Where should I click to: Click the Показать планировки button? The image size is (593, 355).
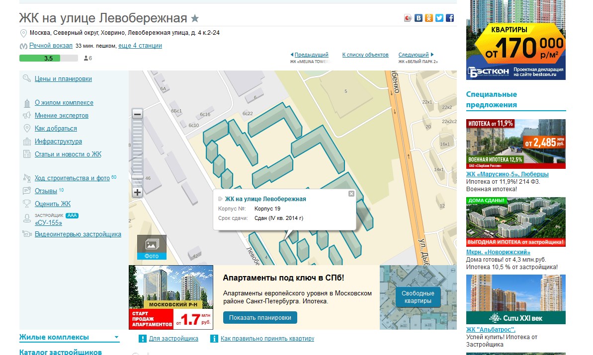[260, 318]
